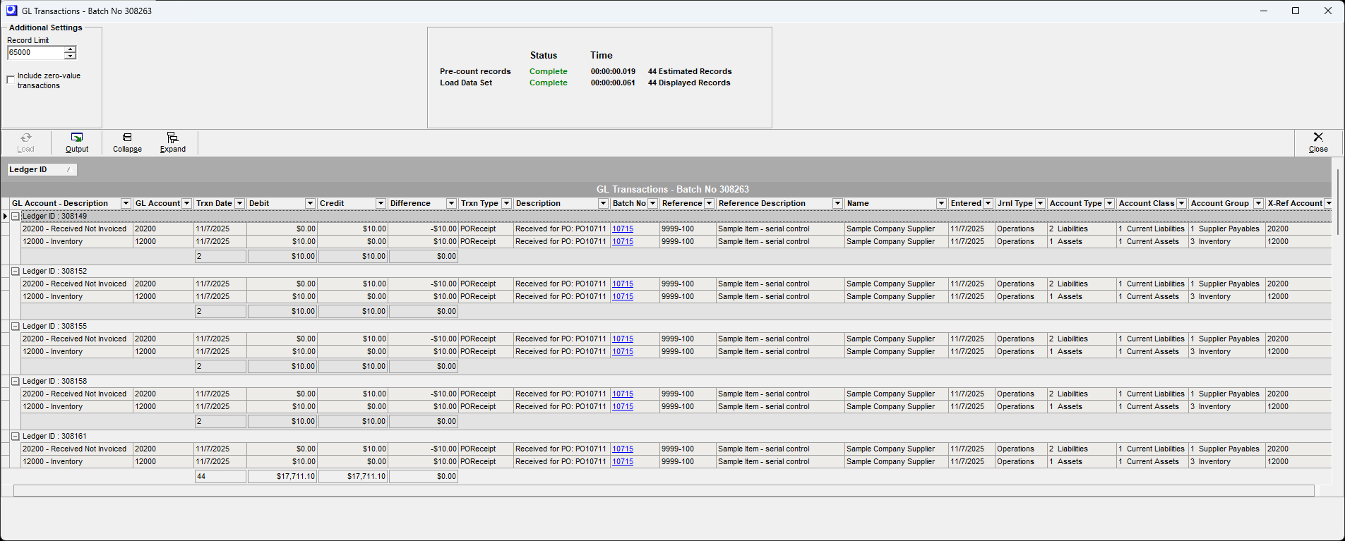Open Account Class column filter dropdown
1345x541 pixels.
(1181, 203)
